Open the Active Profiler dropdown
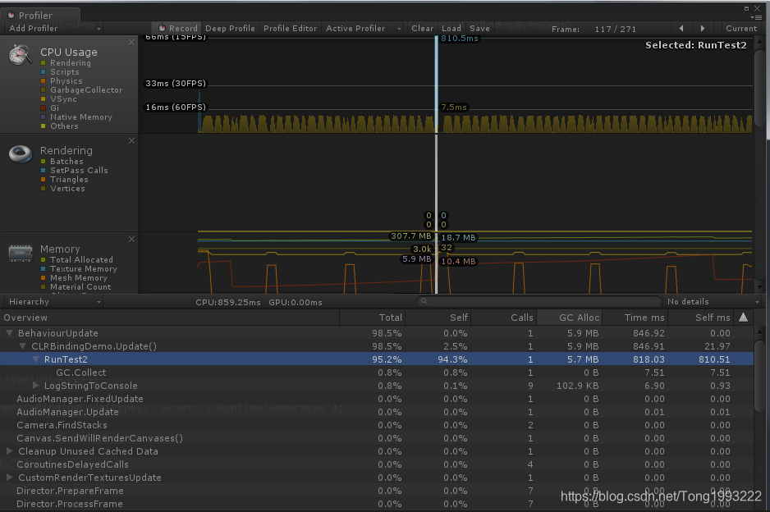770x512 pixels. (x=363, y=29)
